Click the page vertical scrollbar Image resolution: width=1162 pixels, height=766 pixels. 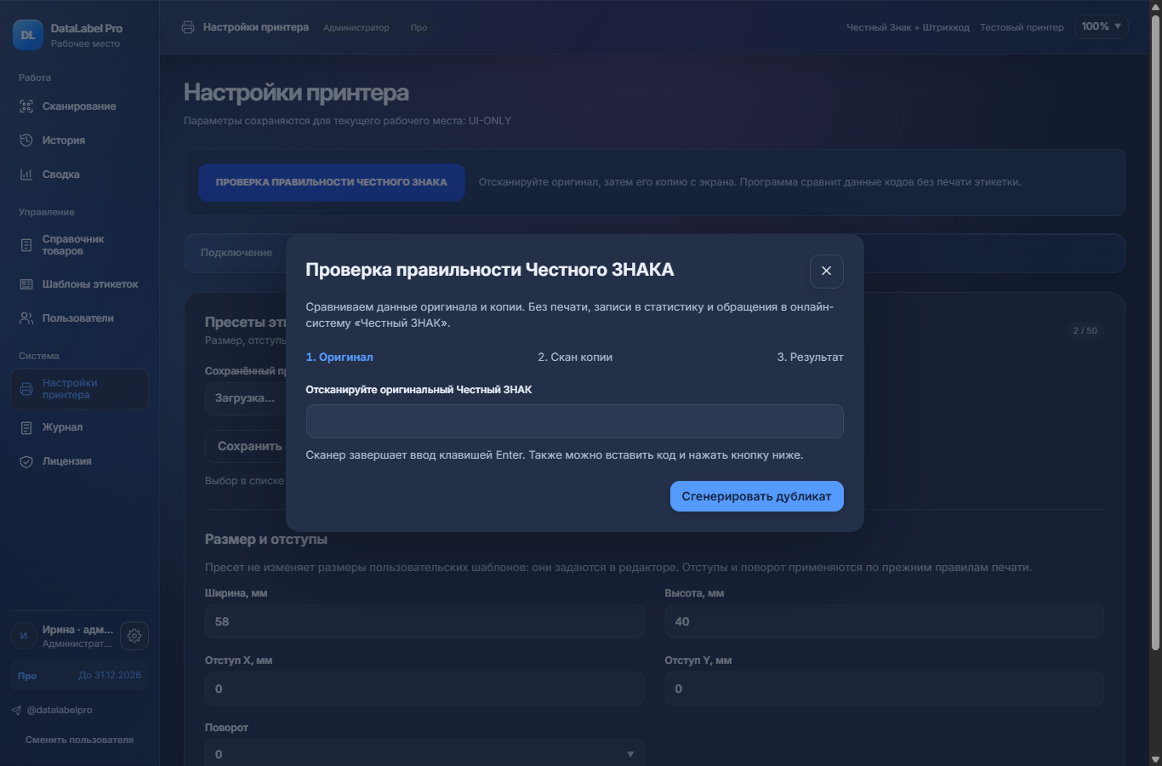coord(1155,332)
